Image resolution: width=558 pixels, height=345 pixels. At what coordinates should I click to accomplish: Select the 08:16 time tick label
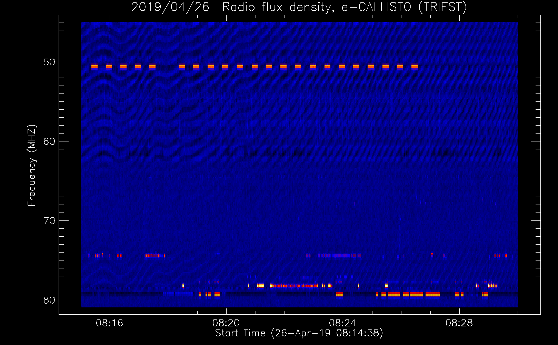[x=110, y=323]
